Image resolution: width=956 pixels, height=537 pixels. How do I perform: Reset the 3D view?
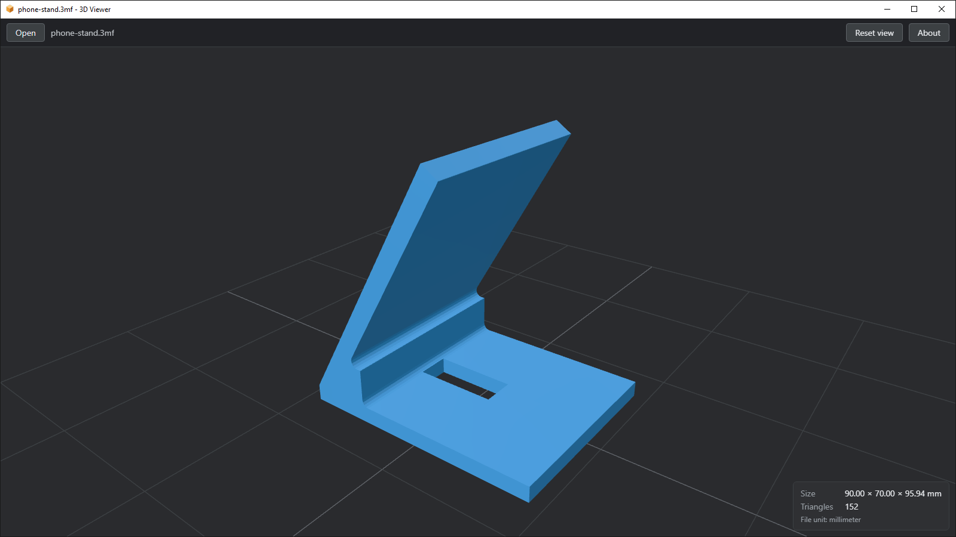pos(874,33)
